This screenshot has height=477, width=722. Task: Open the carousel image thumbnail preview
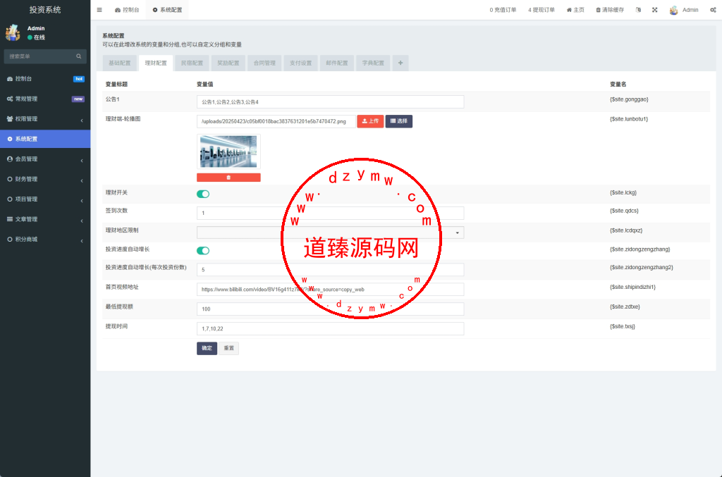point(228,151)
